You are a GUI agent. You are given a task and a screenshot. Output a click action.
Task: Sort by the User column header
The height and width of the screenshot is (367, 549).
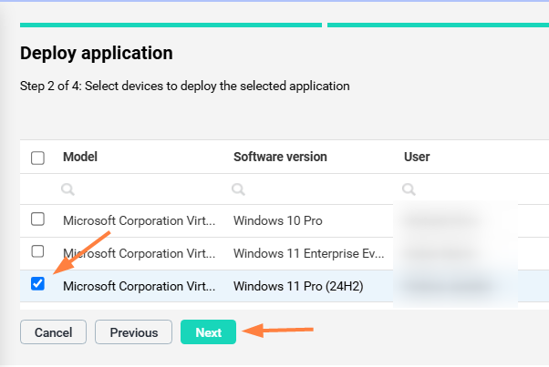(x=417, y=157)
